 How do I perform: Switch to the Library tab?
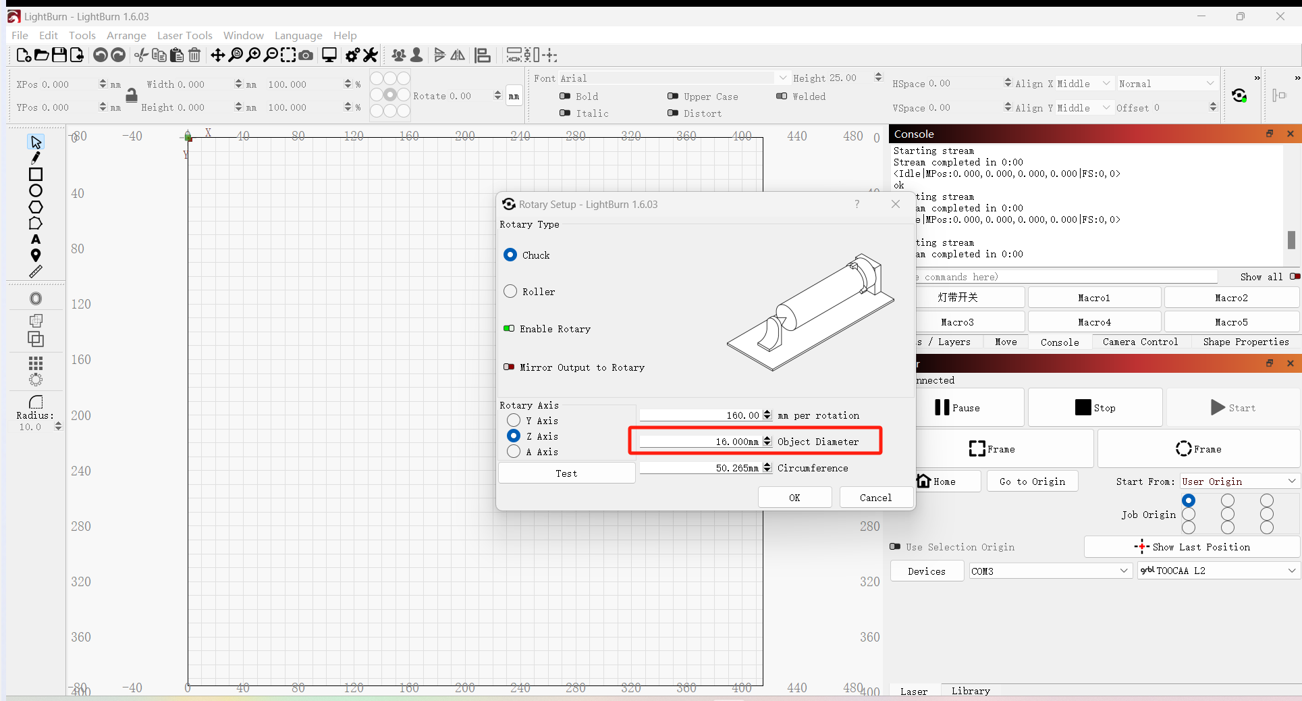coord(971,691)
